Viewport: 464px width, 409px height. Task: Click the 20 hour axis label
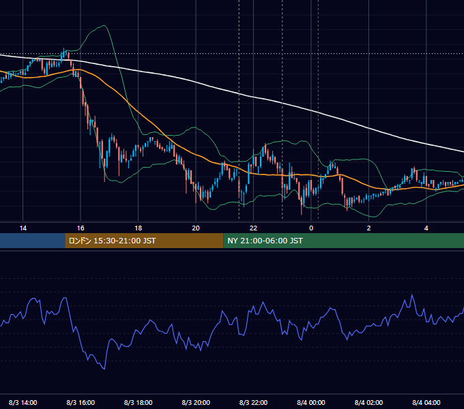point(196,228)
